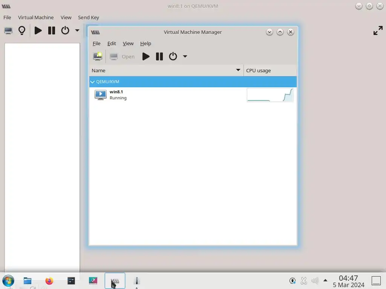Click the volume speaker tray icon
Image resolution: width=386 pixels, height=289 pixels.
pyautogui.click(x=315, y=281)
